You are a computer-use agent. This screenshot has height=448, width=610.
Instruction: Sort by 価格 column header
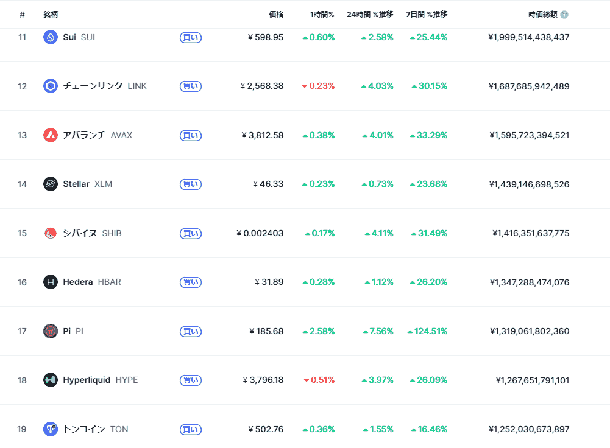(276, 14)
